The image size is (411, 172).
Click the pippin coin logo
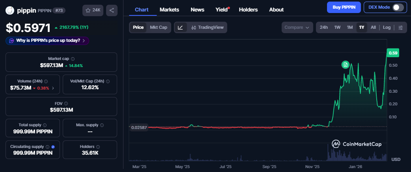tap(10, 10)
